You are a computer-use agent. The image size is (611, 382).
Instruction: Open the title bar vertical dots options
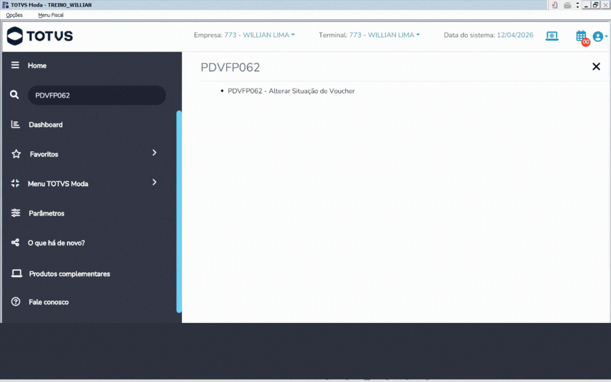(578, 5)
